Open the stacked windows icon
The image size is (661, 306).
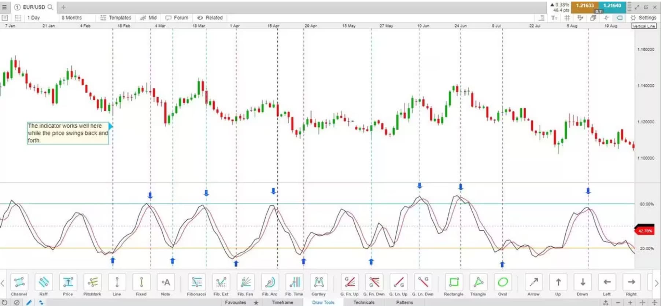[593, 18]
